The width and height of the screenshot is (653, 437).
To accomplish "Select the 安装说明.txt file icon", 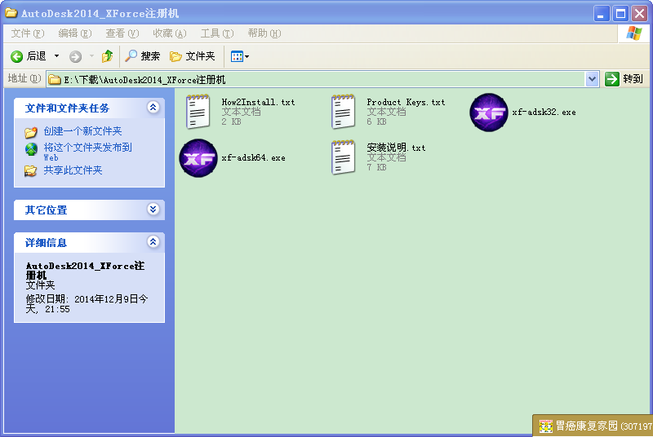I will click(x=344, y=158).
